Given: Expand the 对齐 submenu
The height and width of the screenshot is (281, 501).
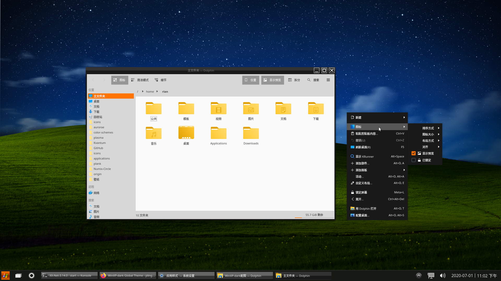Looking at the screenshot, I should [x=425, y=147].
